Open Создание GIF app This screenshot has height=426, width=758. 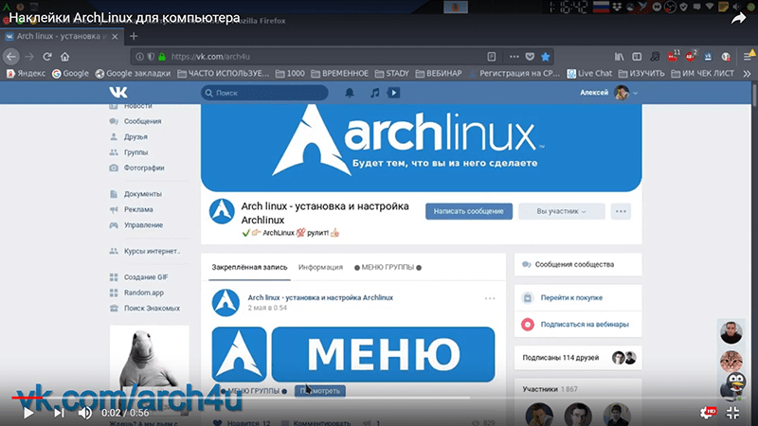146,276
